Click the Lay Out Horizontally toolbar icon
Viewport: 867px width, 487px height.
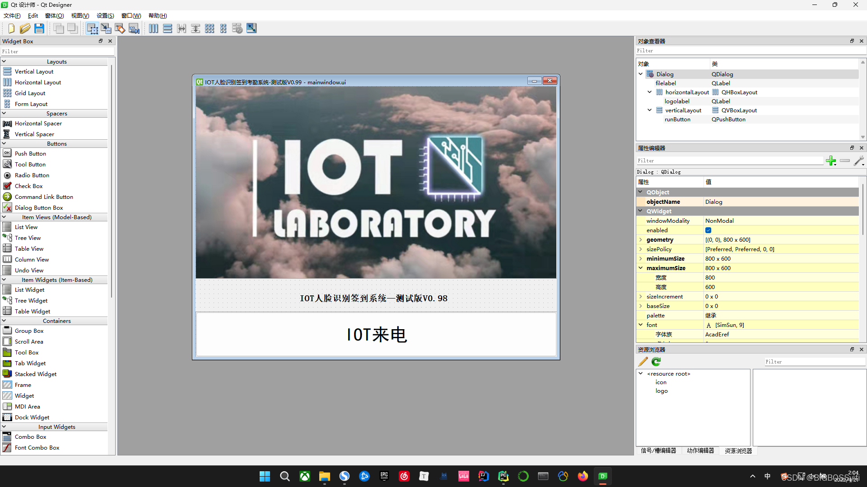coord(154,28)
